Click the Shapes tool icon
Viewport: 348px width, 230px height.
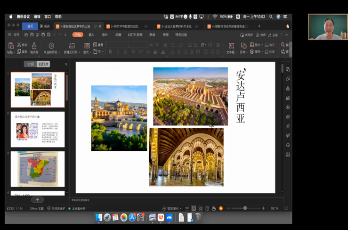click(x=243, y=47)
